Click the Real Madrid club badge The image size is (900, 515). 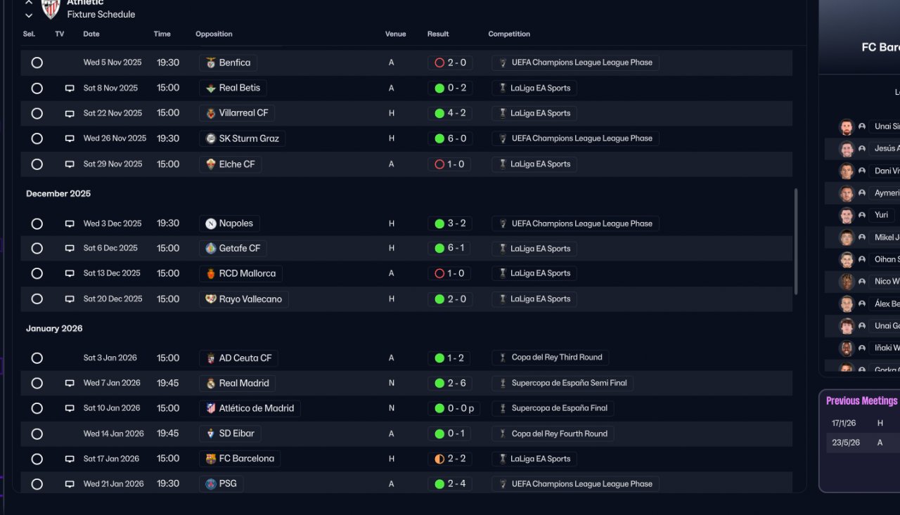coord(211,383)
